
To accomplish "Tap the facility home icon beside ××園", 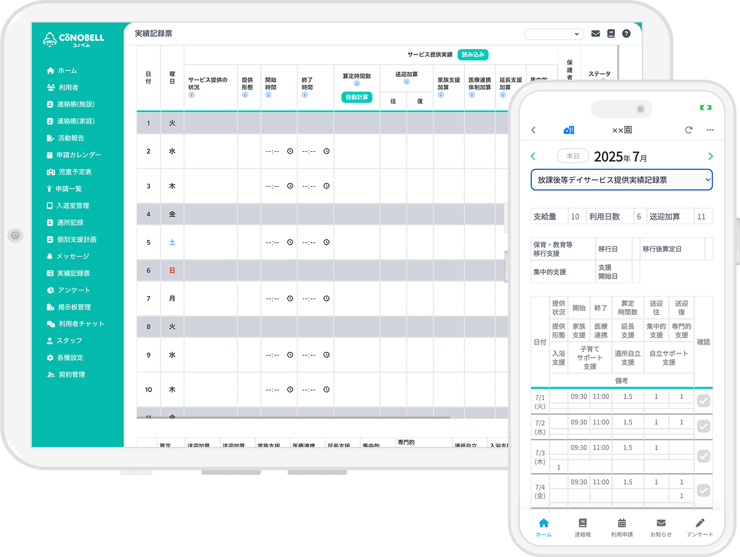I will (568, 130).
